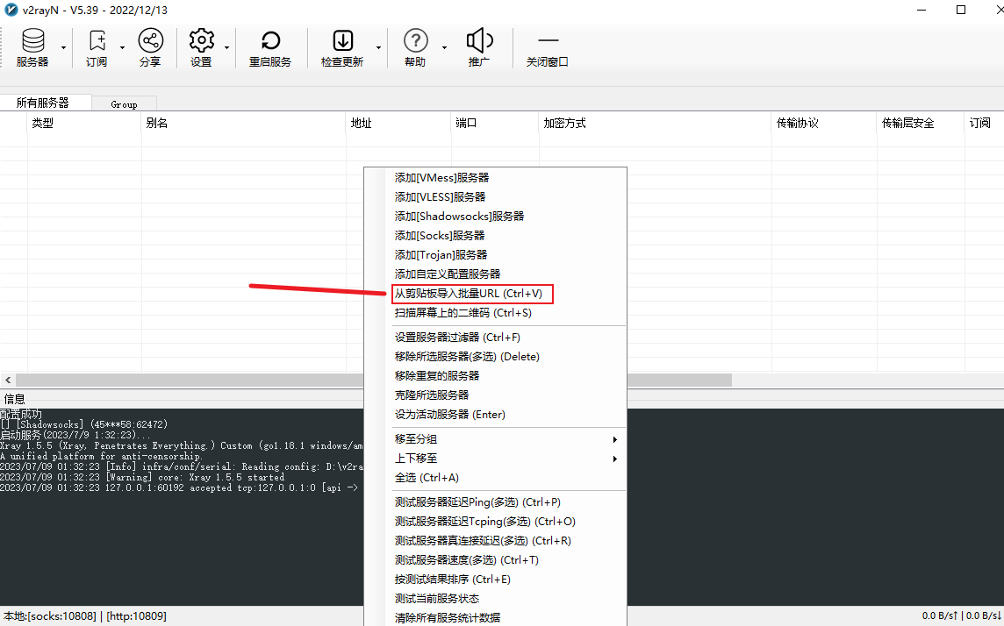Select 测试服务器延迟Tcping(多选) (Ctrl+O)

pos(495,521)
